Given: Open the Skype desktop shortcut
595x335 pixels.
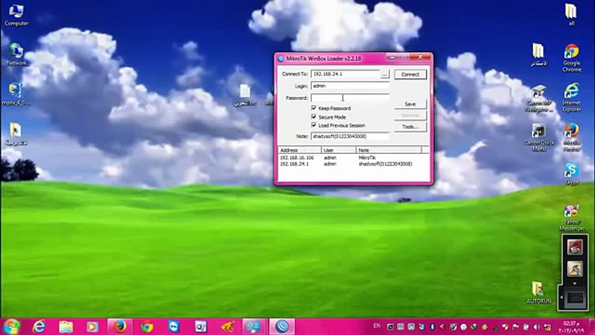Looking at the screenshot, I should tap(571, 173).
